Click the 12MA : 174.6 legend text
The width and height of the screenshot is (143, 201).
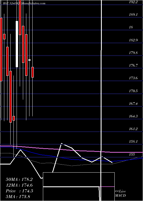19,185
